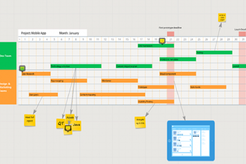Select the Content migration plan bar
The width and height of the screenshot is (246, 164).
point(134,66)
